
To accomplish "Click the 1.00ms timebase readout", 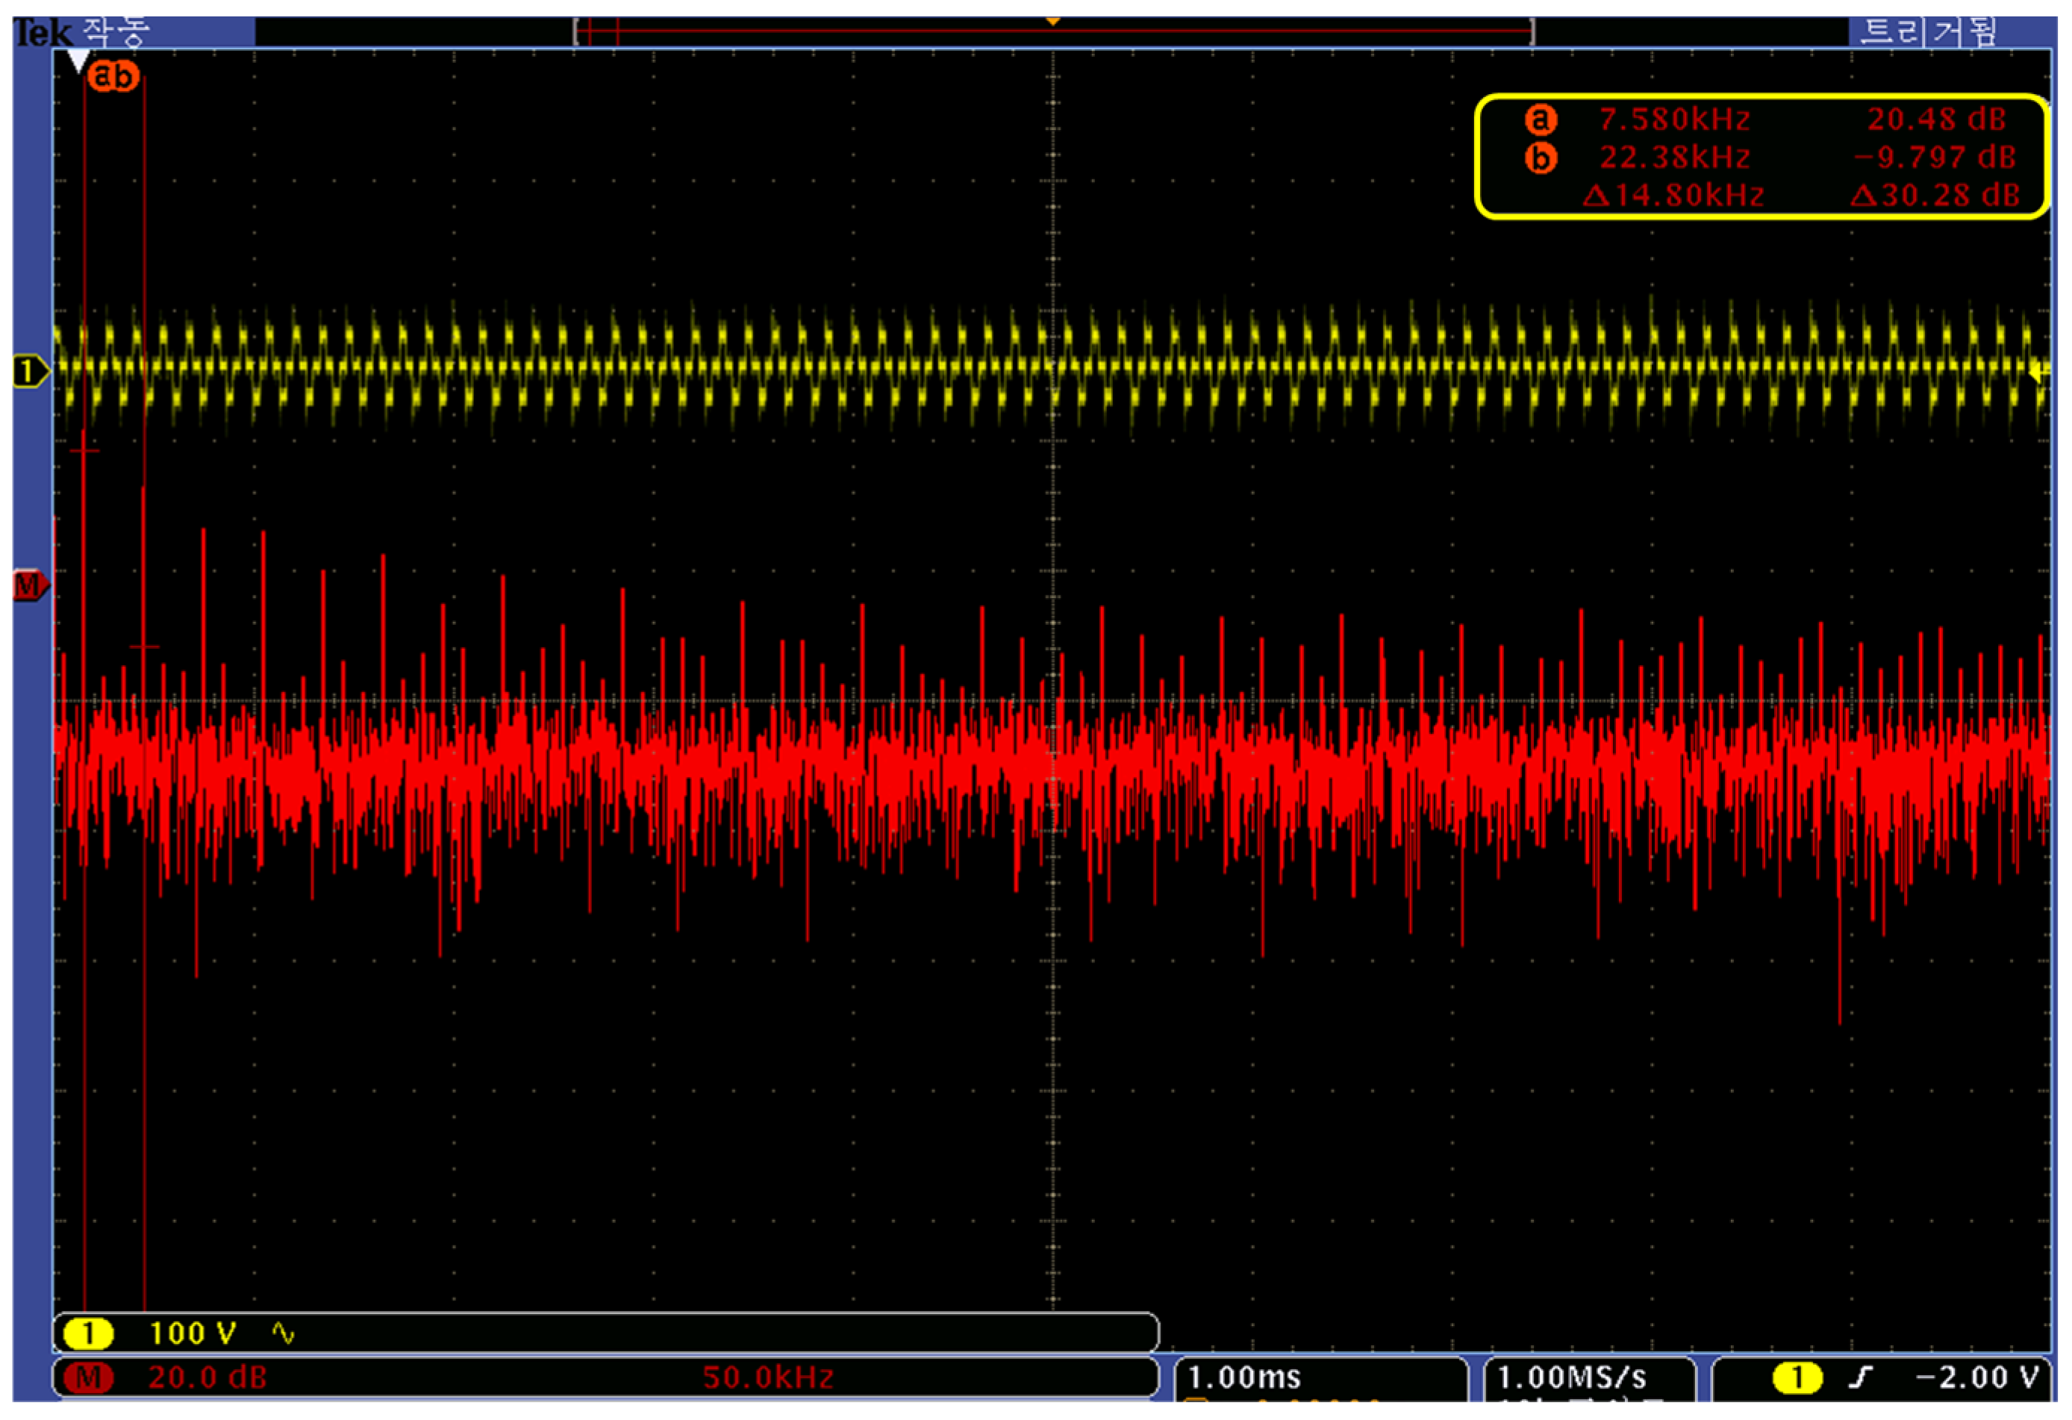I will [x=1243, y=1378].
